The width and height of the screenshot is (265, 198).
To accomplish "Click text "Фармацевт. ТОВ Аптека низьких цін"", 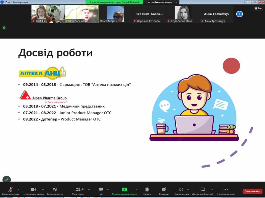I will coord(95,84).
